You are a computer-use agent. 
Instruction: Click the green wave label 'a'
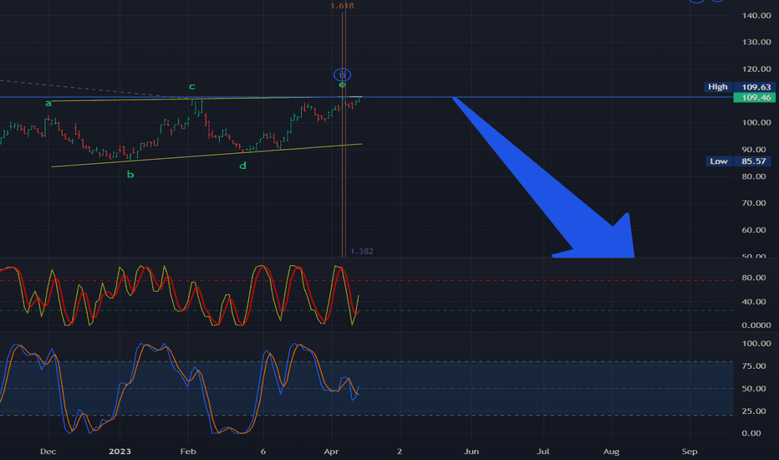tap(48, 104)
